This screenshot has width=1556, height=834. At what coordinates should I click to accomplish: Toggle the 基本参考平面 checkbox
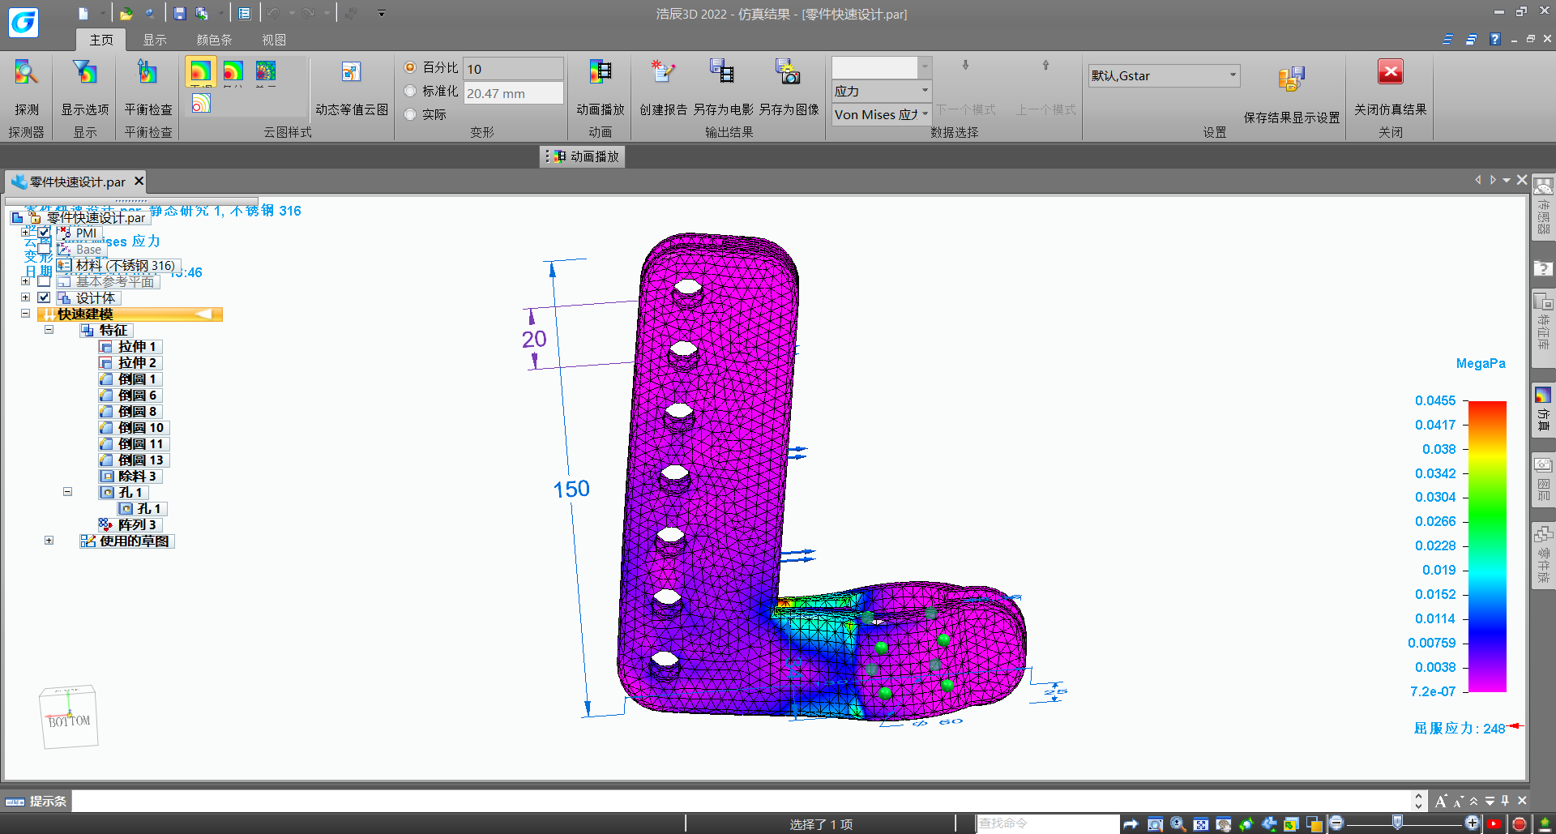pos(44,281)
